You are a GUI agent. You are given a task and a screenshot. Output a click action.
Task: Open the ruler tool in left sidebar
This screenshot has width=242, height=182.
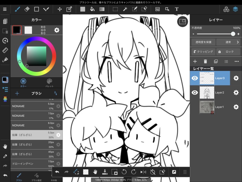[5, 50]
